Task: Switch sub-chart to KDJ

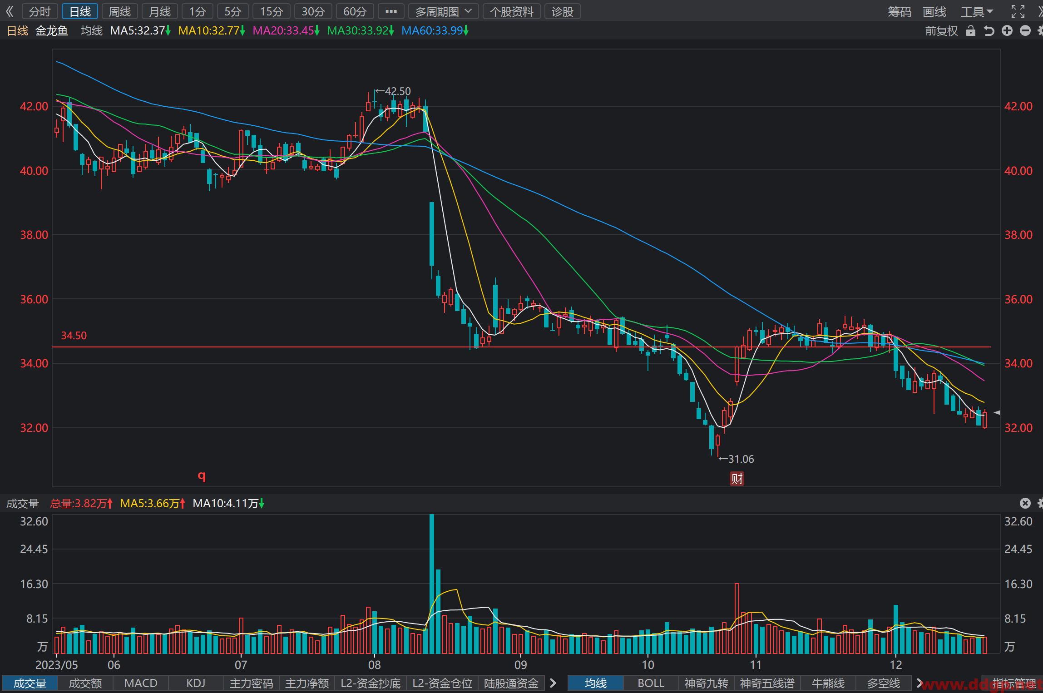Action: pos(196,683)
